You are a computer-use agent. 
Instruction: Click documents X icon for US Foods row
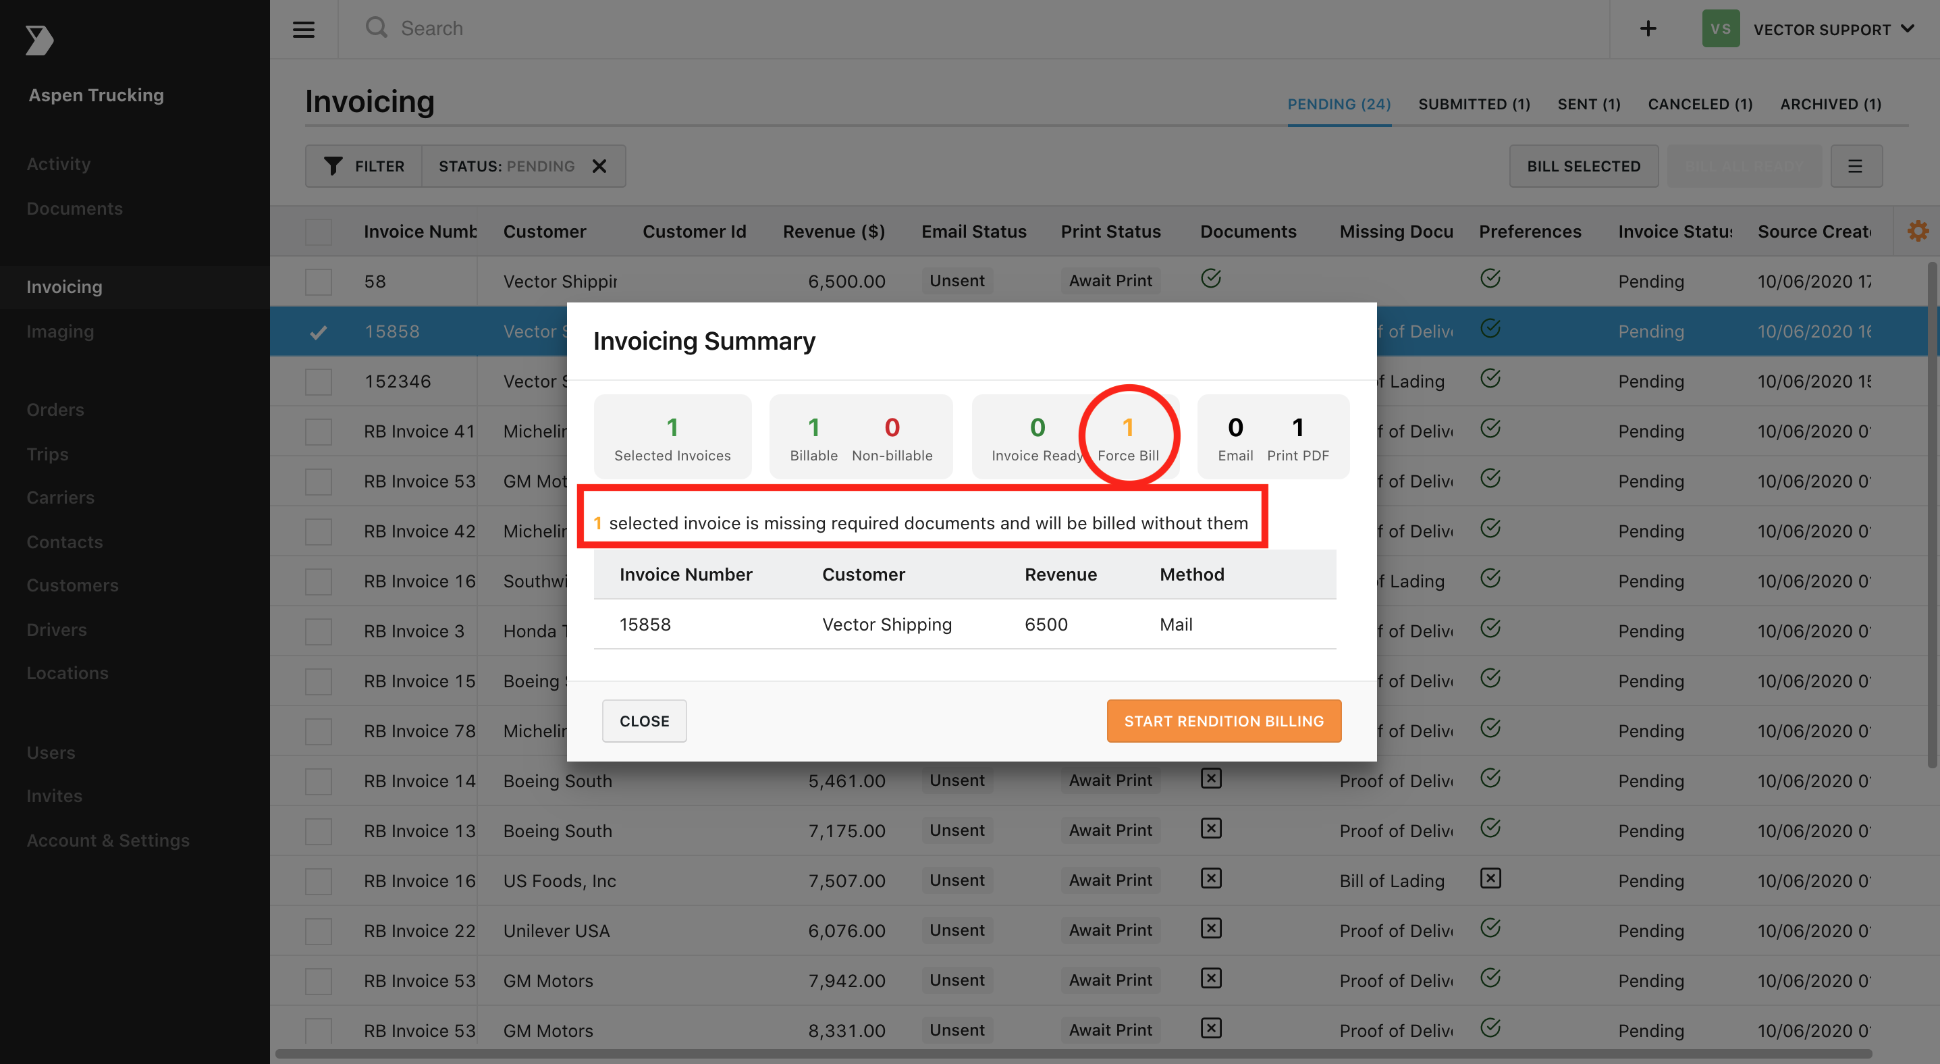click(1210, 879)
